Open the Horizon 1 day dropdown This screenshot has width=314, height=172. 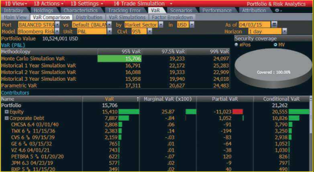click(x=284, y=31)
